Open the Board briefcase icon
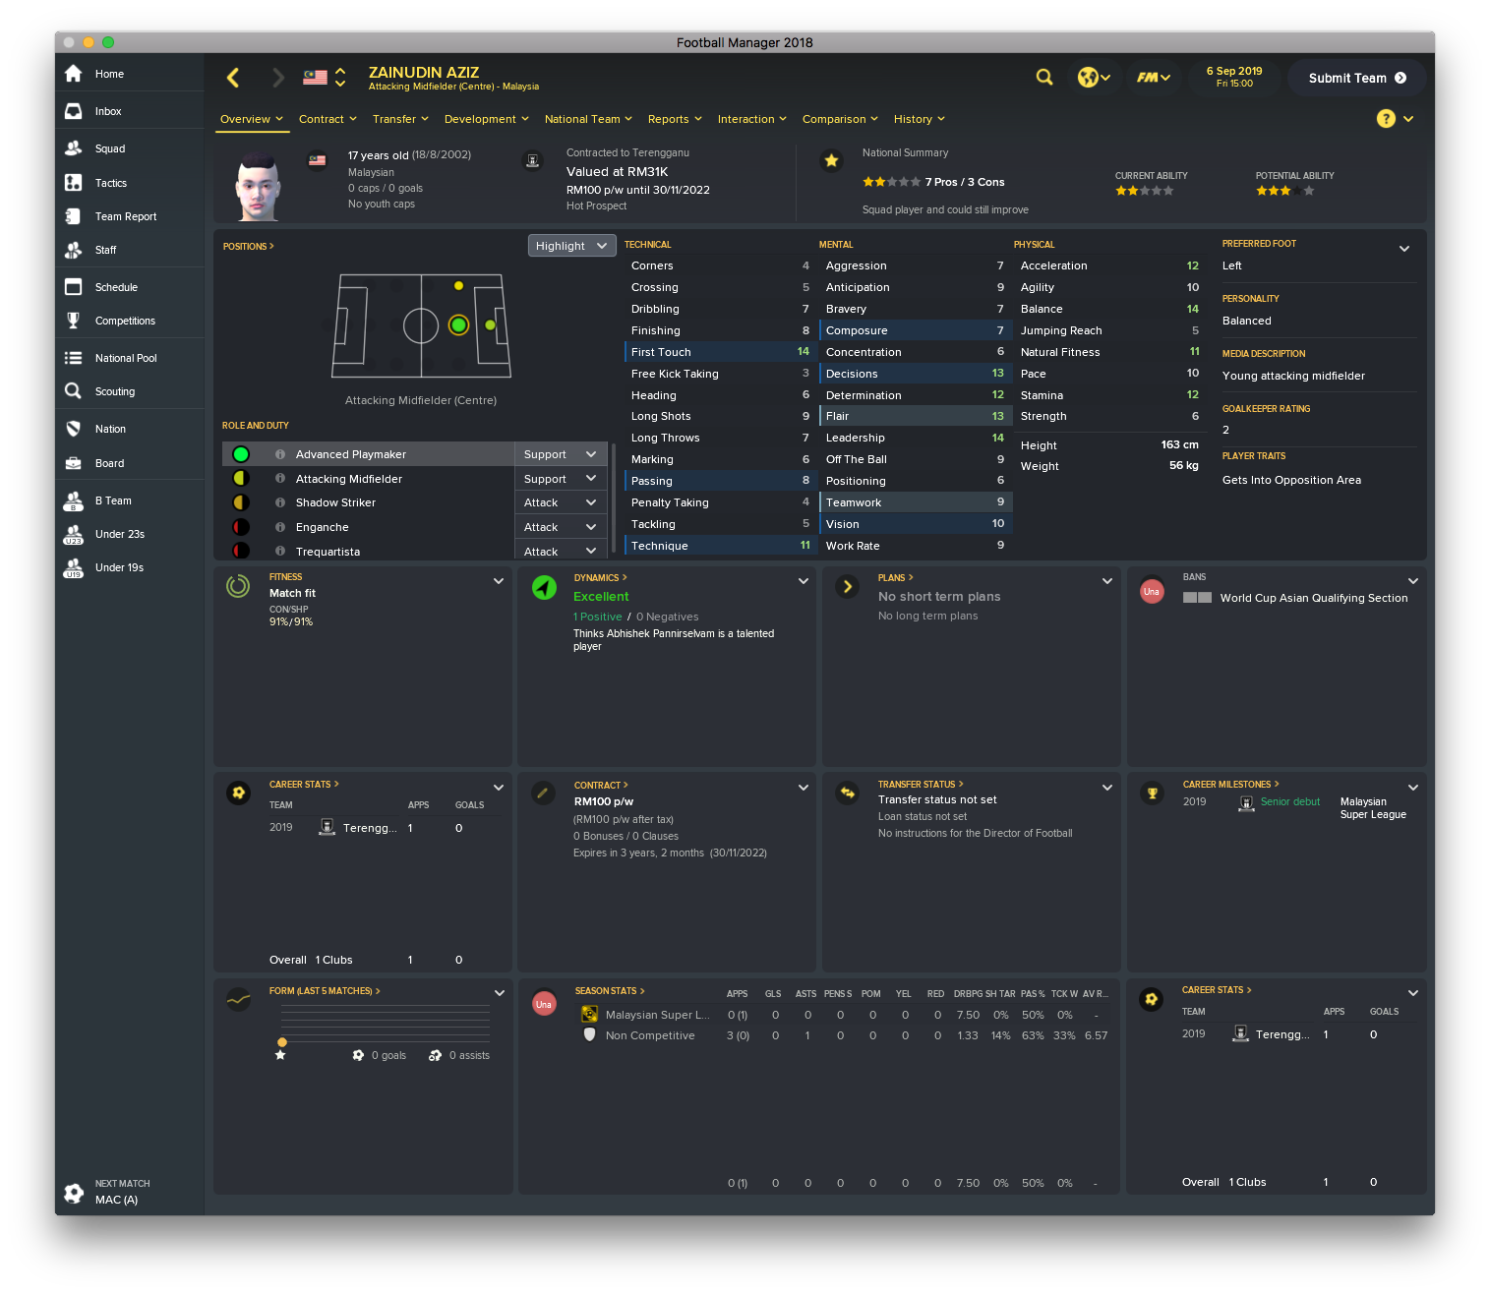The width and height of the screenshot is (1490, 1294). pyautogui.click(x=73, y=463)
